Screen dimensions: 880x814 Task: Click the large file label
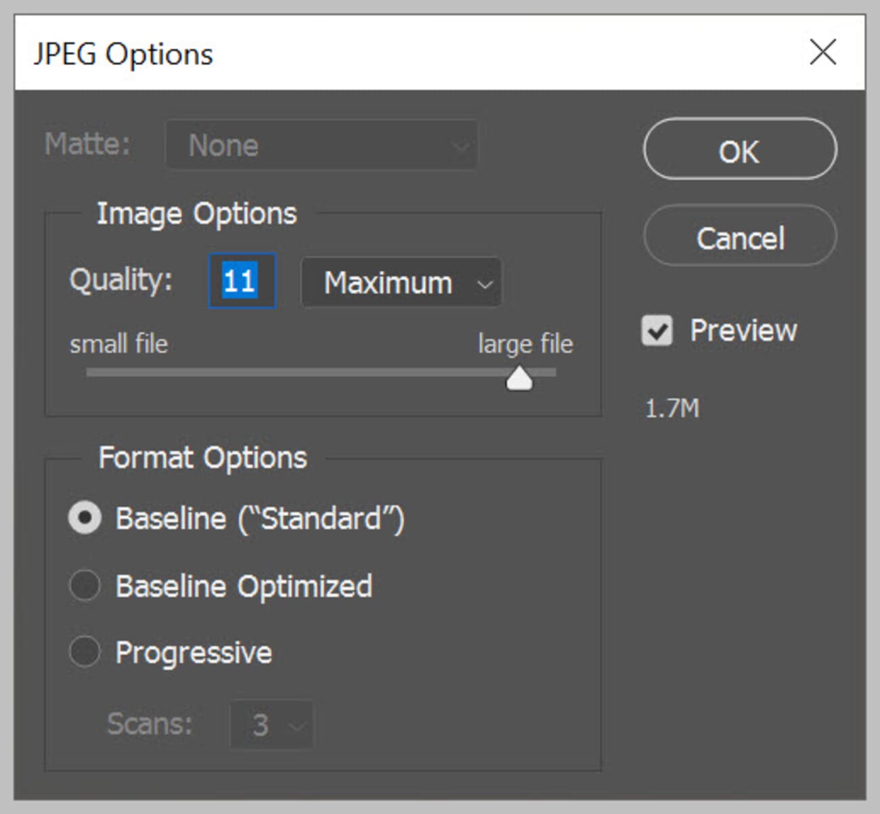[524, 343]
